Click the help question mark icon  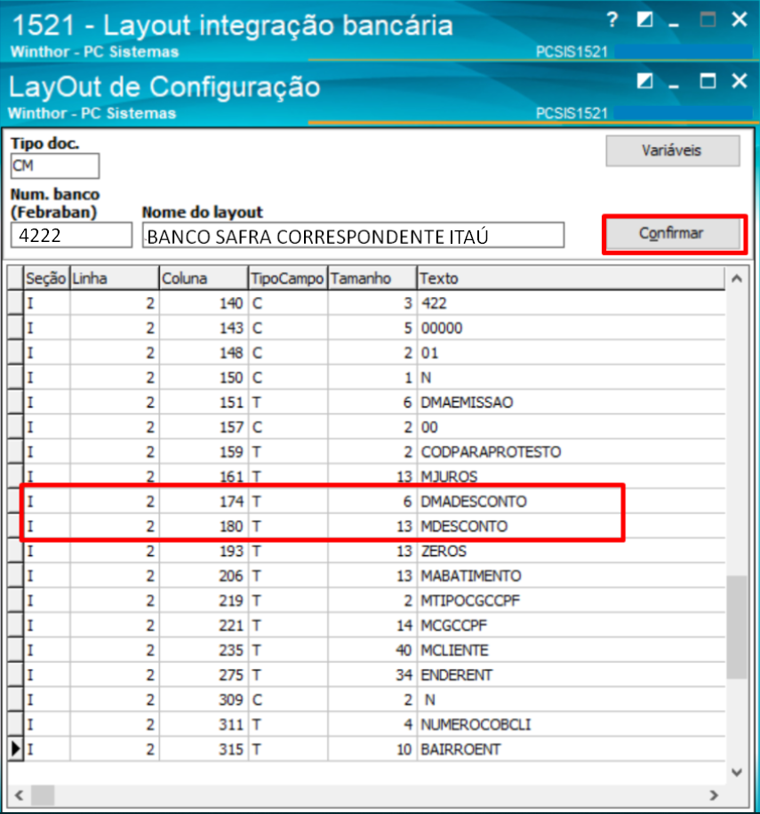coord(612,20)
